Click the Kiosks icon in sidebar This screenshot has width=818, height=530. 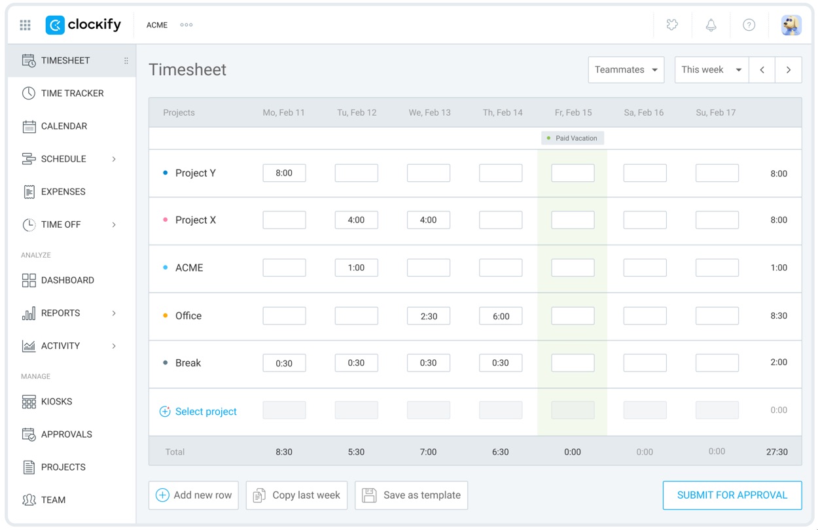29,402
